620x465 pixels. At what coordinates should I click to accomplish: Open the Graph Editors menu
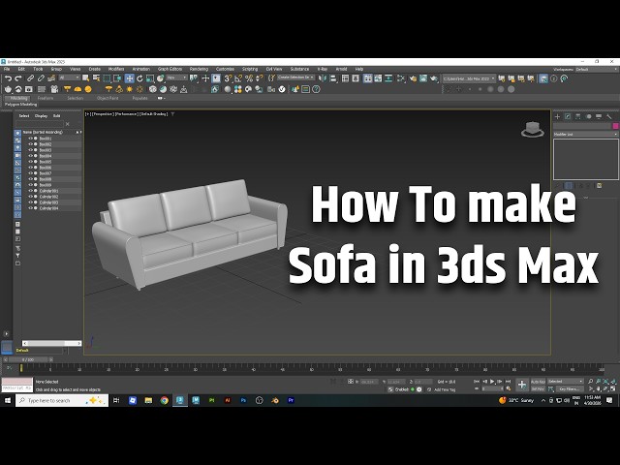tap(170, 69)
